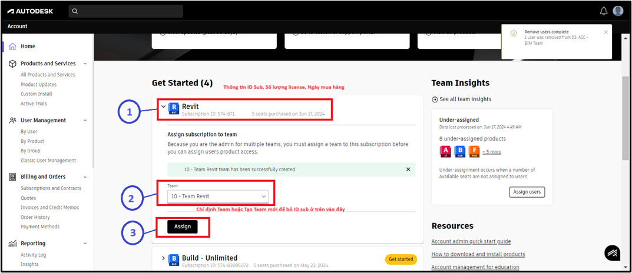This screenshot has width=632, height=273.
Task: Open the Team dropdown showing 10 - Team Revit
Action: tap(218, 197)
